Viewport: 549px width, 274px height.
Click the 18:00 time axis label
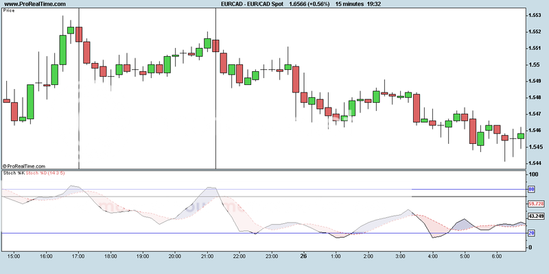(x=110, y=256)
